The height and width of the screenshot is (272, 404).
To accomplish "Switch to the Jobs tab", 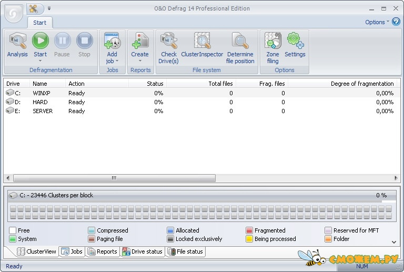I will coord(72,251).
